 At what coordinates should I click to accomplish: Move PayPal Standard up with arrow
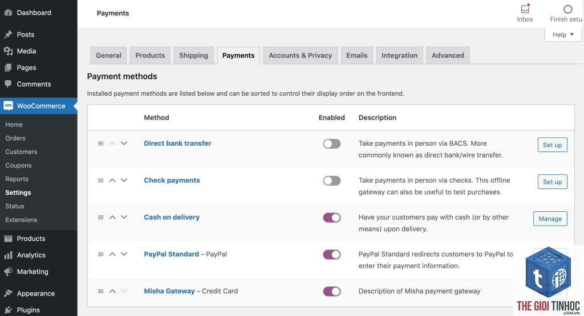click(x=112, y=255)
